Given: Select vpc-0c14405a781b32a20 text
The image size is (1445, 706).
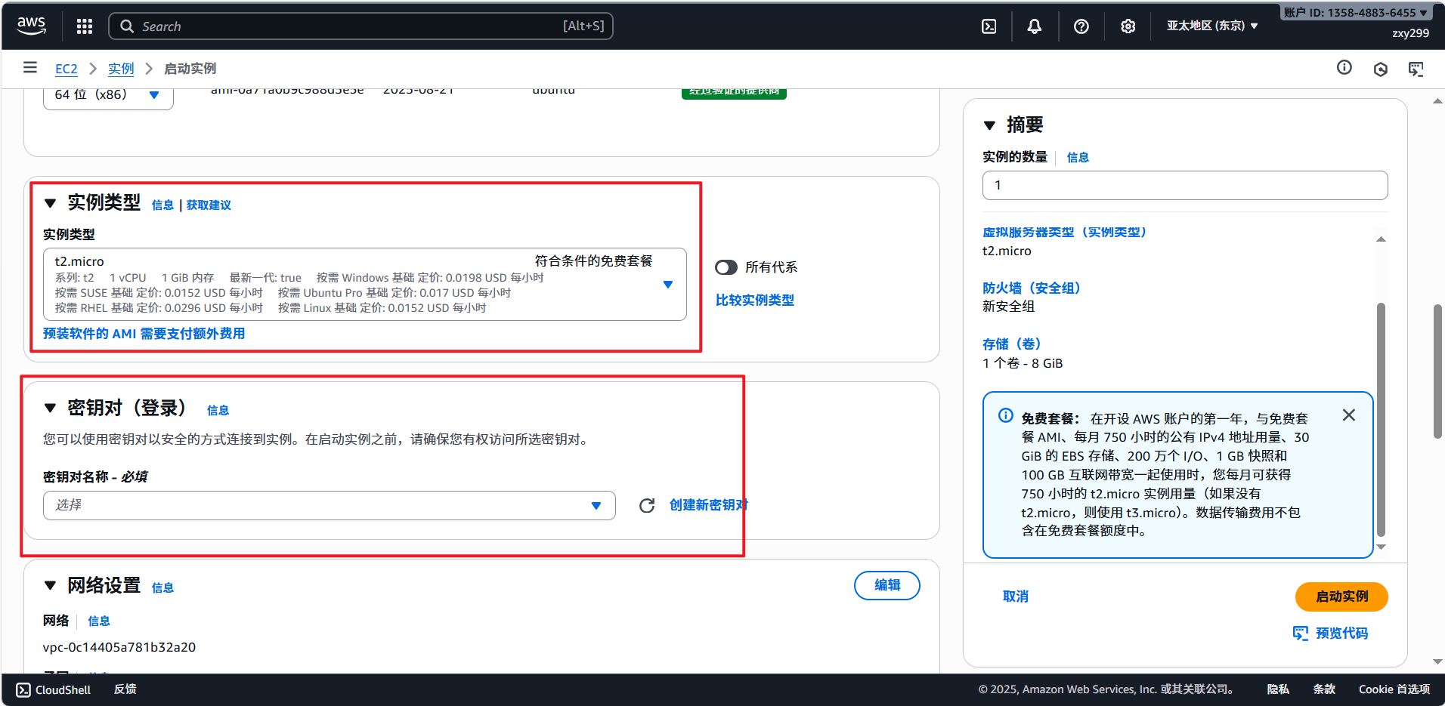Looking at the screenshot, I should pos(119,647).
